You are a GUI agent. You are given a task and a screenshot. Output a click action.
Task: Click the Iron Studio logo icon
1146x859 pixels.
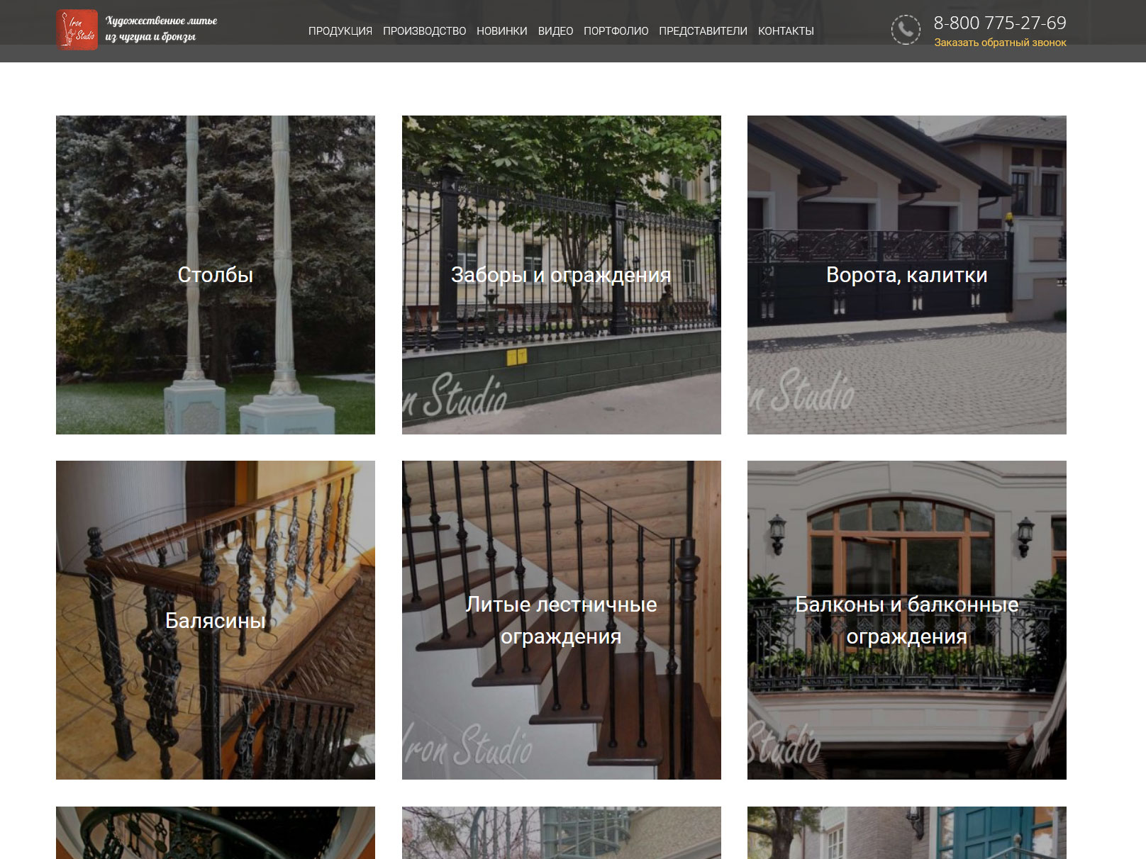click(77, 30)
